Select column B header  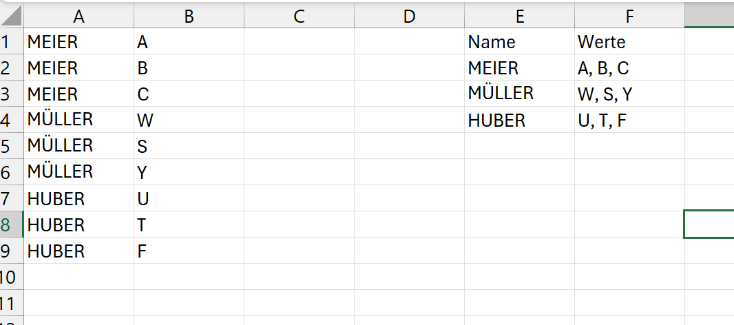tap(189, 17)
